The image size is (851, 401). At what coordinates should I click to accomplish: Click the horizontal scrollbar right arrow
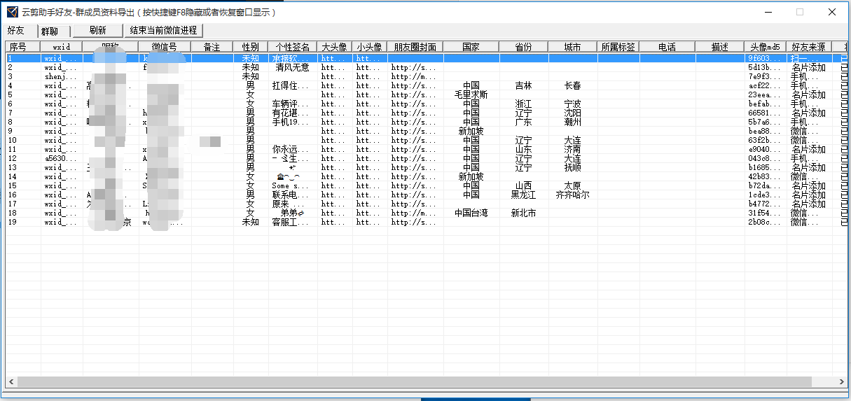(839, 381)
